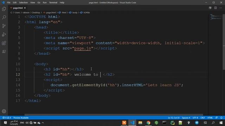The image size is (225, 126).
Task: Close the page.html tab
Action: click(25, 8)
